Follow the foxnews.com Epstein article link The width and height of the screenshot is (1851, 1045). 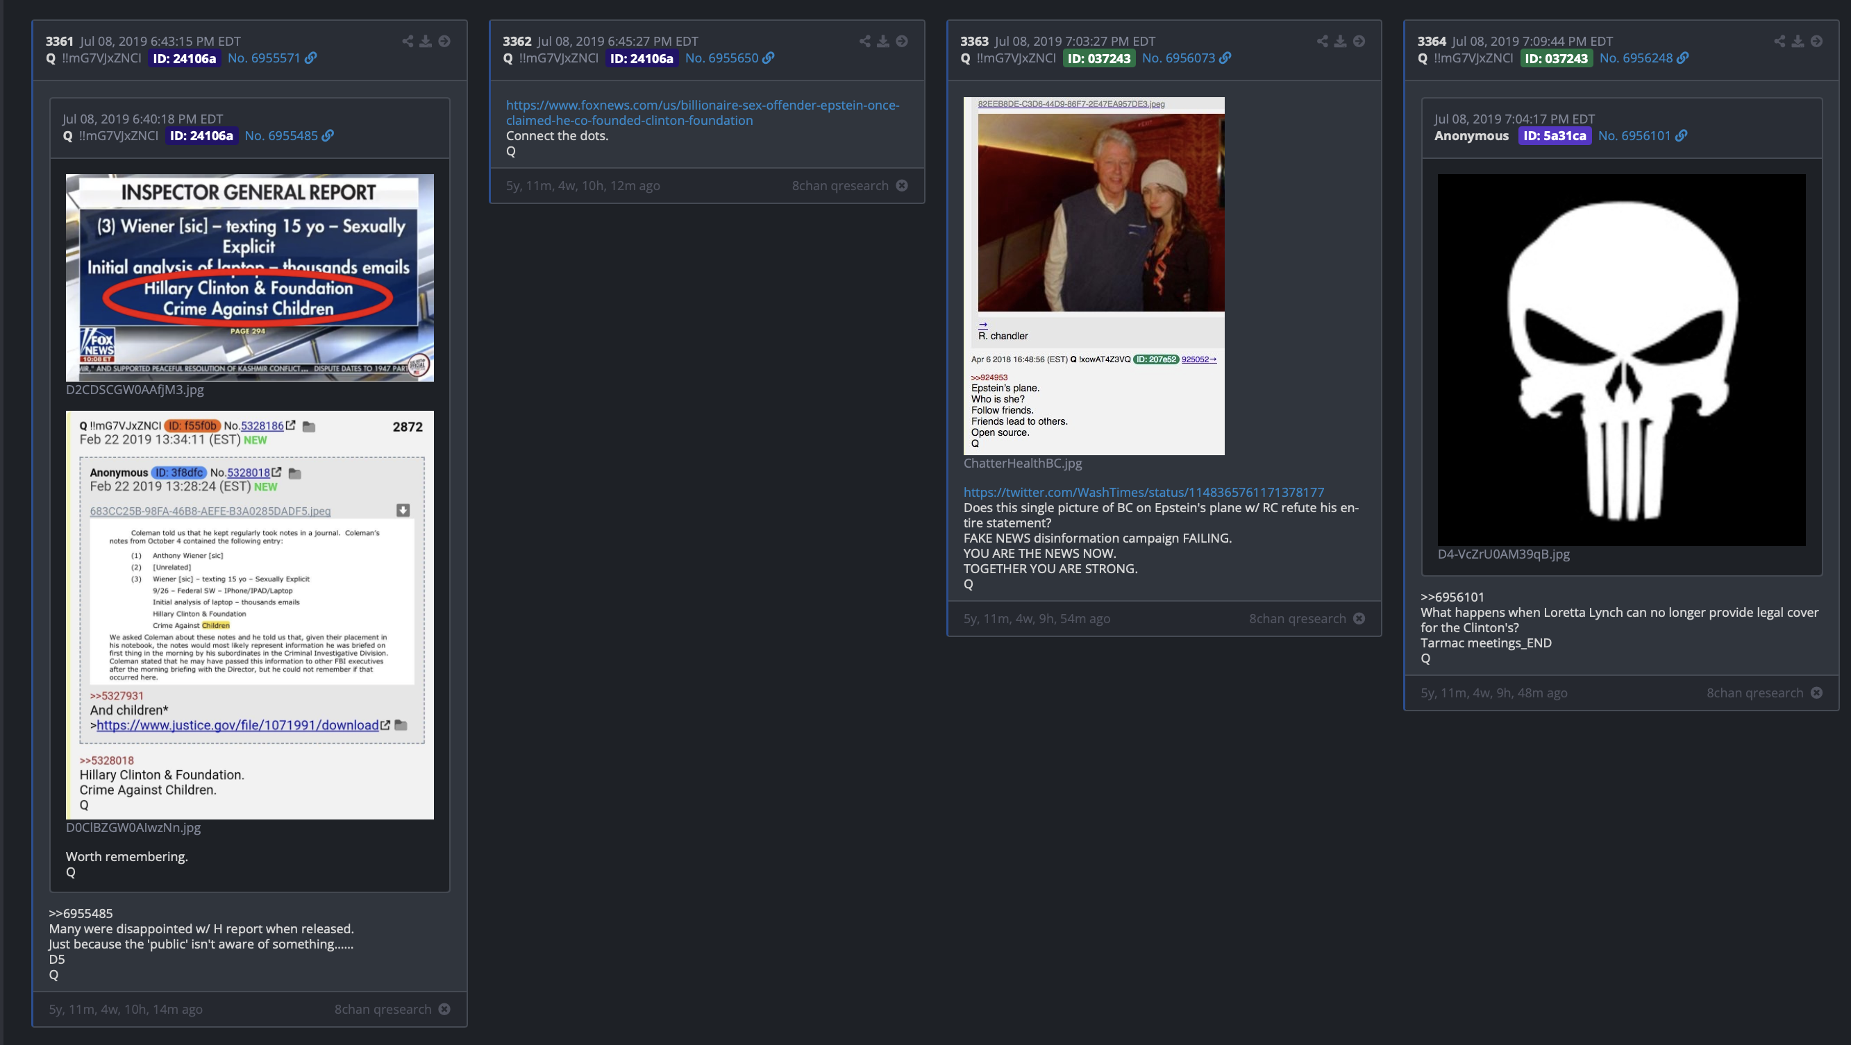pyautogui.click(x=702, y=113)
